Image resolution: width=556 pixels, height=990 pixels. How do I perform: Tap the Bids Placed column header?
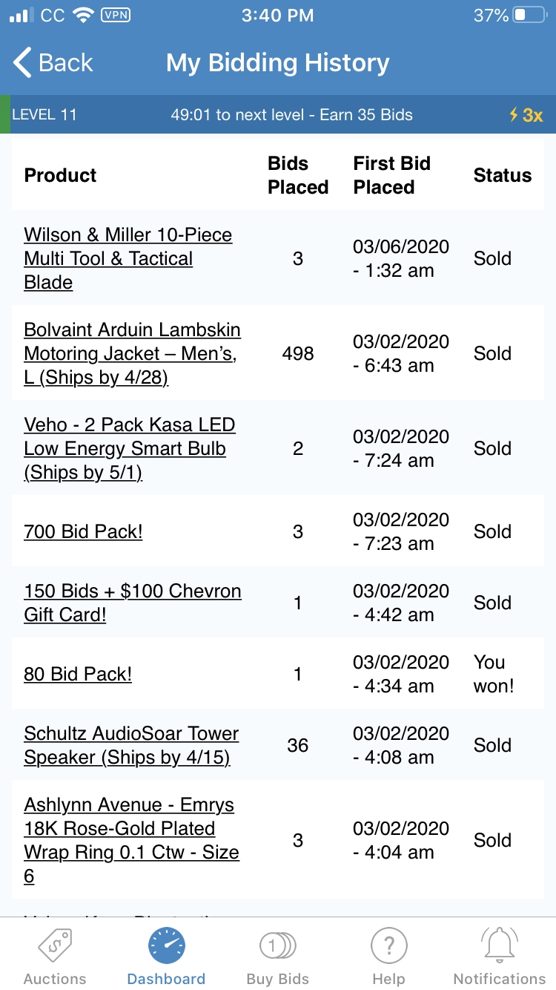click(298, 175)
